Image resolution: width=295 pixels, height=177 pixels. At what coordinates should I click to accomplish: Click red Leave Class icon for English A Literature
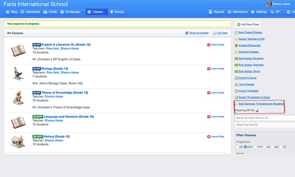(209, 45)
